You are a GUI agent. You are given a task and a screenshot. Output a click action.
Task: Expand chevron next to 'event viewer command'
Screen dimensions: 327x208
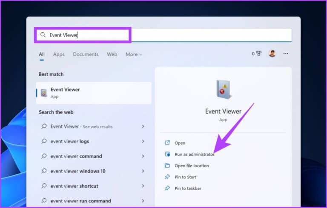pos(143,156)
